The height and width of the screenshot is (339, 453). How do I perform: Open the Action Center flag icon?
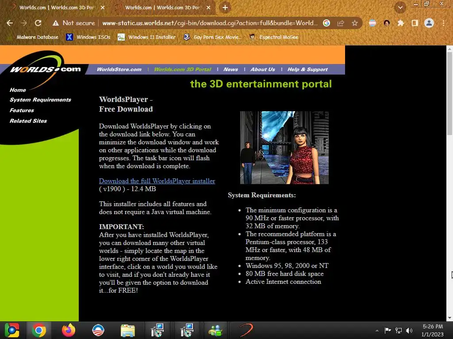[x=388, y=330]
